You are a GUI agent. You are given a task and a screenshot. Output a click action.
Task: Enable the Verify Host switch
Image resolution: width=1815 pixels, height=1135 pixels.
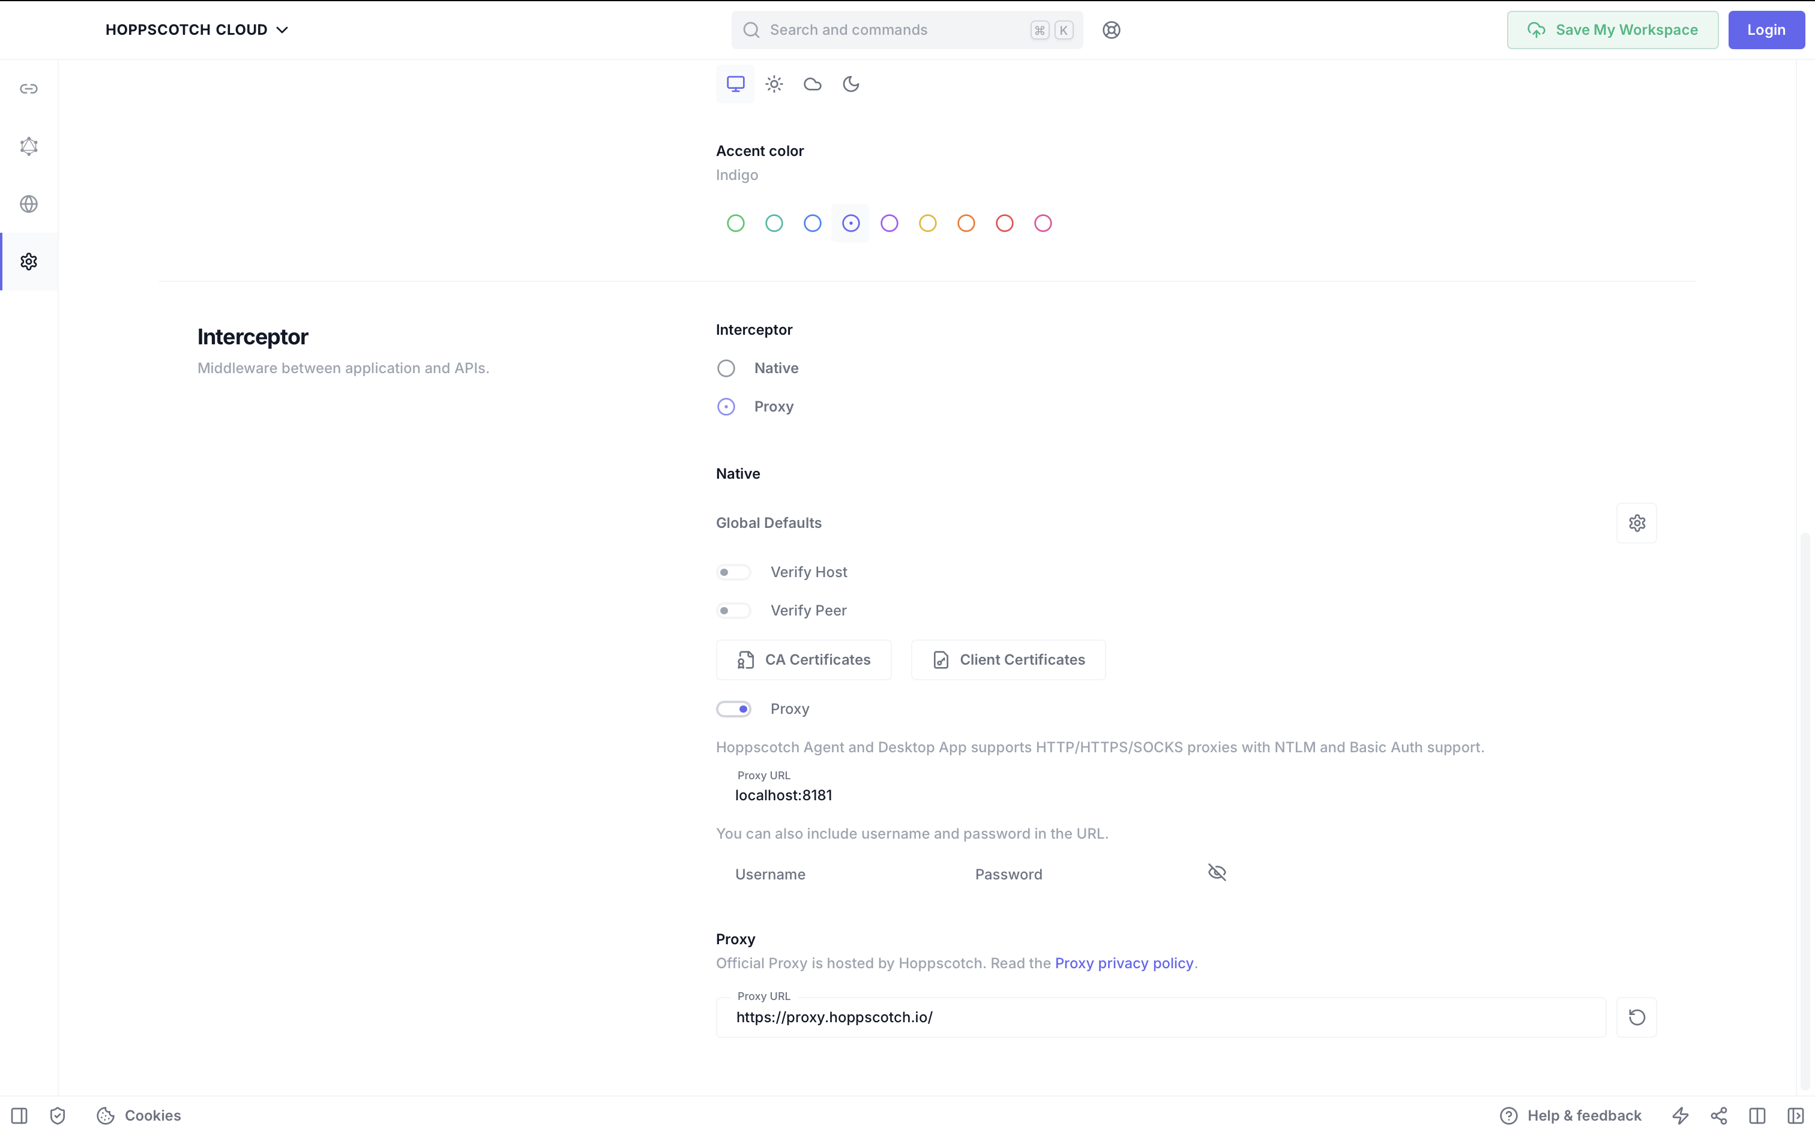pyautogui.click(x=733, y=572)
